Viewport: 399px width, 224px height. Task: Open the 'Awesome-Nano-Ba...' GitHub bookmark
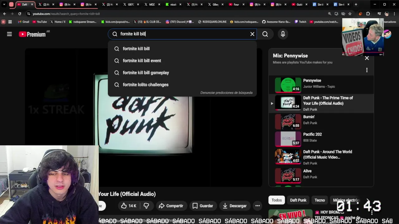click(276, 22)
